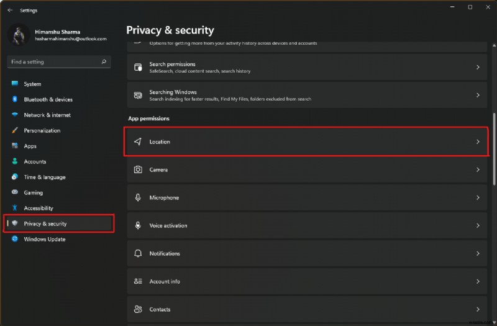This screenshot has height=326, width=497.
Task: Click the Search indexing description text
Action: [x=230, y=99]
